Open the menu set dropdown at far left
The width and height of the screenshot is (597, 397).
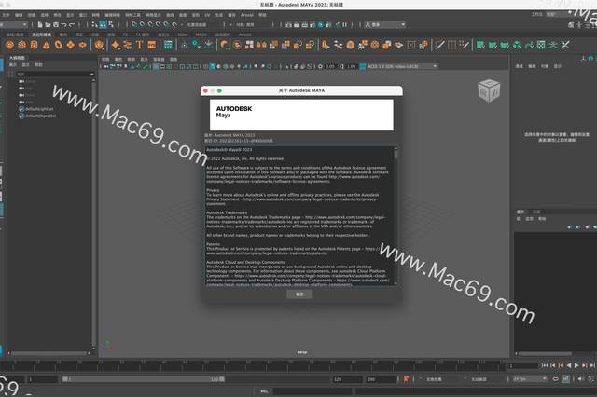pyautogui.click(x=14, y=25)
